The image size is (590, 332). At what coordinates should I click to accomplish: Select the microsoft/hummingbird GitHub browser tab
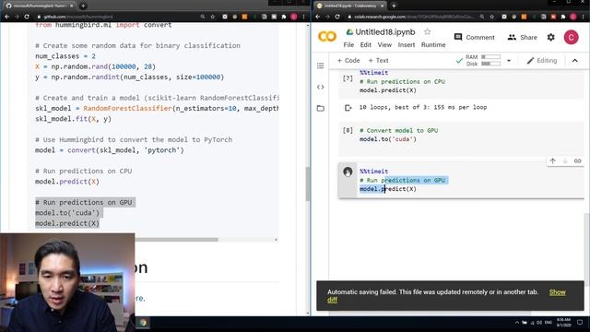click(x=40, y=6)
